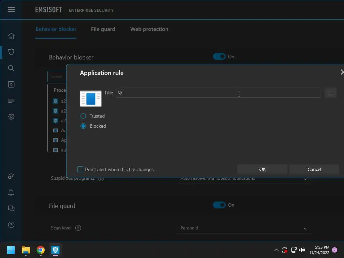Open Google Chrome from taskbar

pyautogui.click(x=41, y=250)
